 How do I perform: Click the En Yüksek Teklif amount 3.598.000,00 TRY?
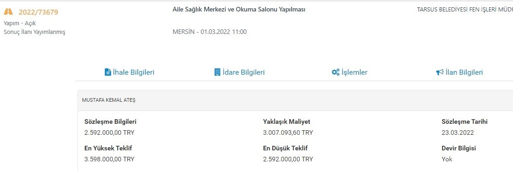click(x=109, y=159)
